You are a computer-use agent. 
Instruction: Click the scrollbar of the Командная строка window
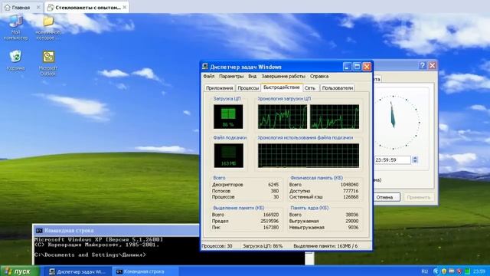(309, 258)
